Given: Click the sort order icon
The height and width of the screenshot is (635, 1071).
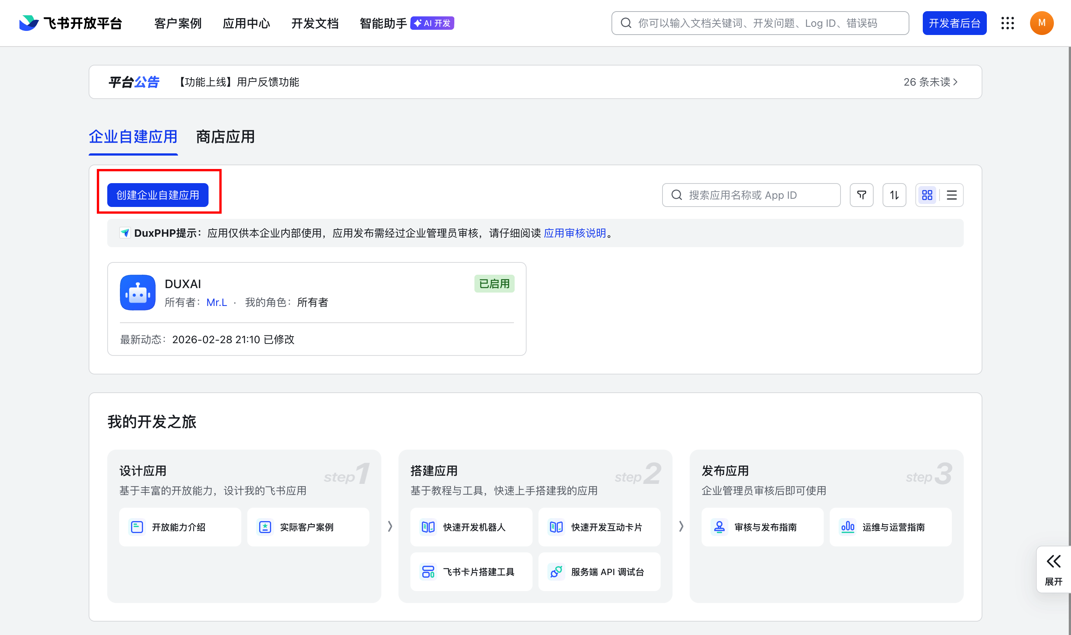Looking at the screenshot, I should (894, 195).
